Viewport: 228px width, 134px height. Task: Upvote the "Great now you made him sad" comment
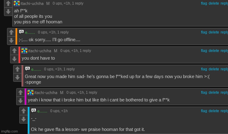17,69
